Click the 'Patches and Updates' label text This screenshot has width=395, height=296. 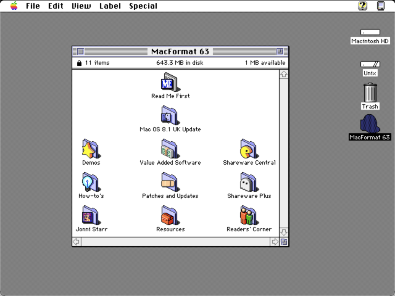point(170,196)
